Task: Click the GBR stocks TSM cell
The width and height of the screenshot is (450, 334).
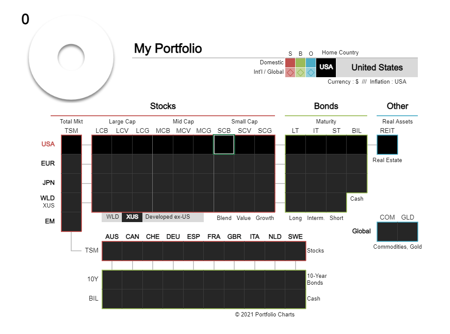Action: [234, 251]
